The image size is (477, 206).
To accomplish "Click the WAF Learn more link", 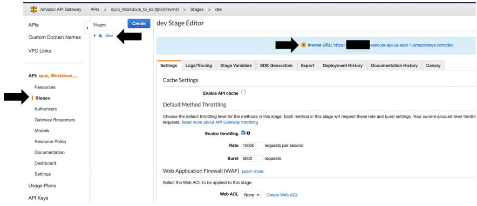I will pos(253,172).
